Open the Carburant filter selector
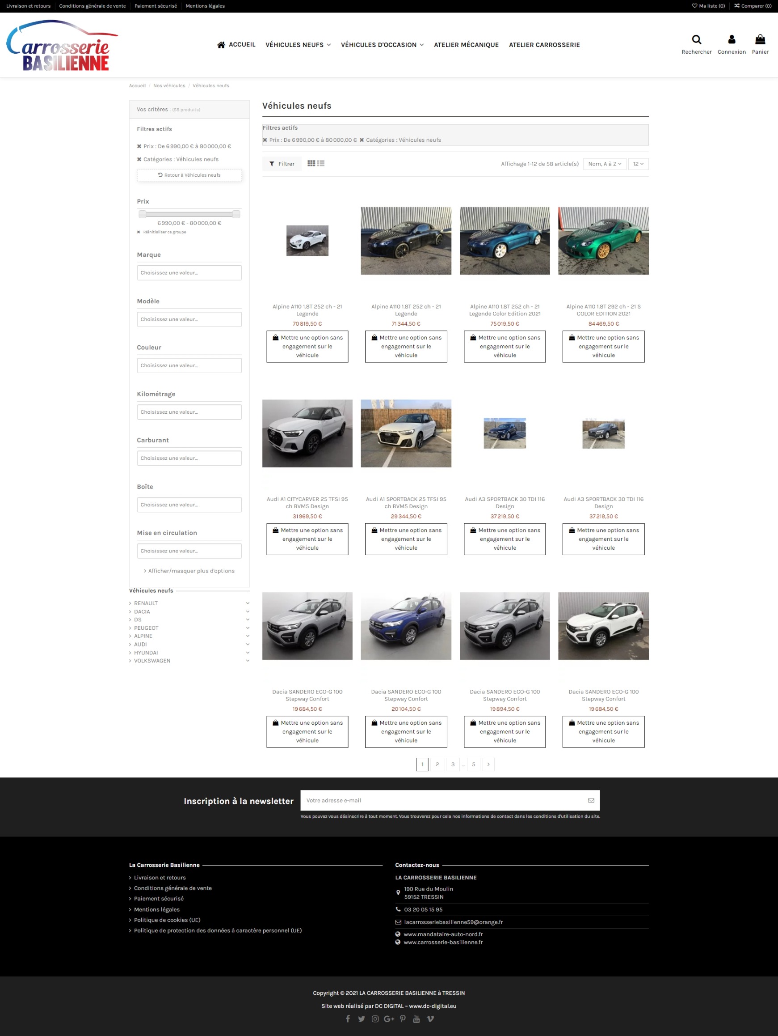The image size is (778, 1036). [189, 459]
